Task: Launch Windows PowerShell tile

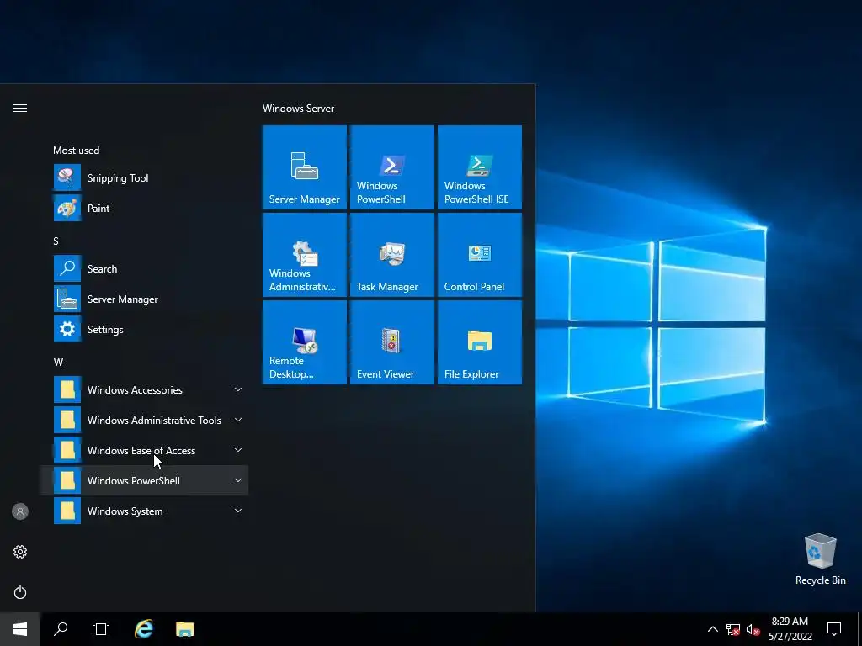Action: (392, 167)
